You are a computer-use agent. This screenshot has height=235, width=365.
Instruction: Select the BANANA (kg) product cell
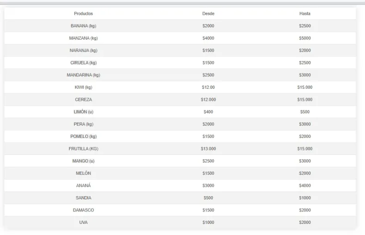[83, 26]
